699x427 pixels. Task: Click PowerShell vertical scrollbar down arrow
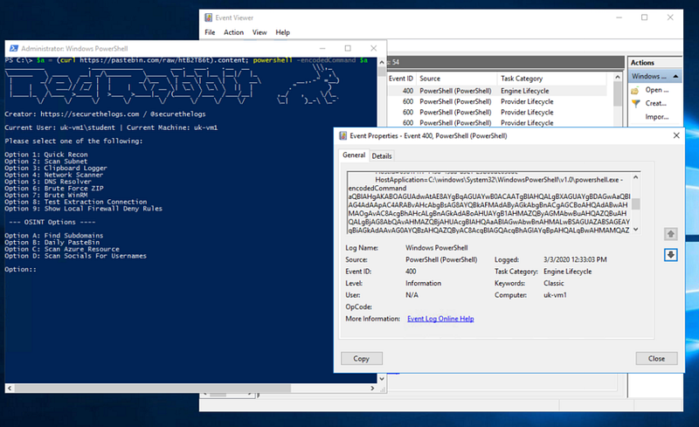tap(382, 379)
